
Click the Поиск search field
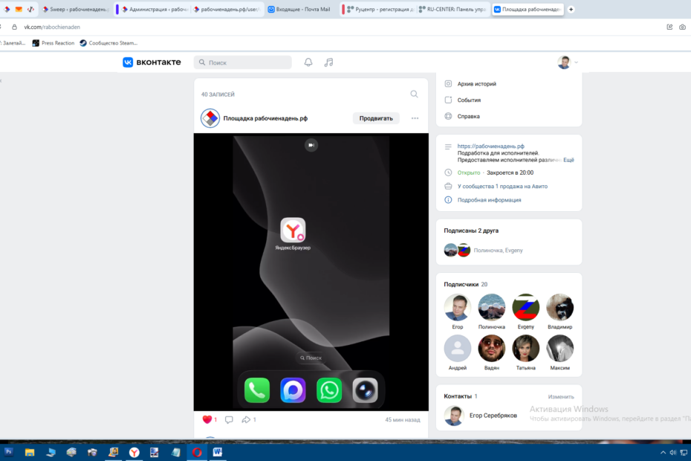tap(241, 62)
